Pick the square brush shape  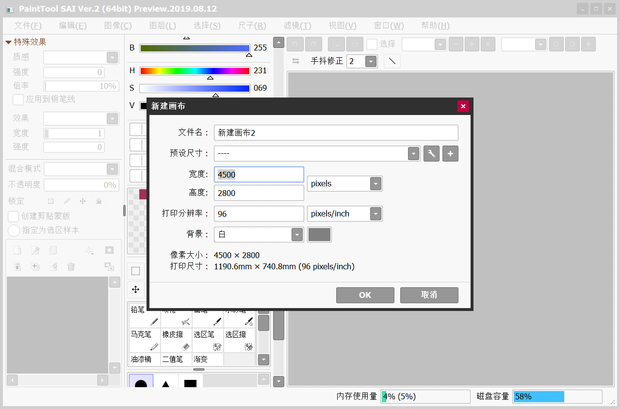[x=190, y=381]
